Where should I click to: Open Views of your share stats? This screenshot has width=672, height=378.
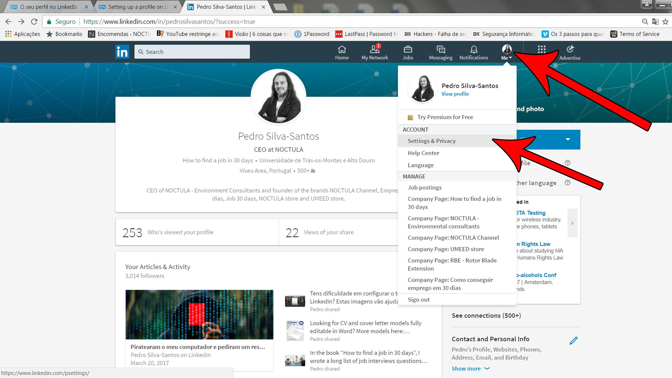338,232
